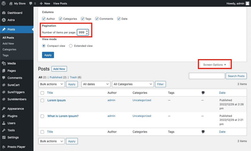Screen dimensions: 251x151
Task: Sort by Date in table header
Action: click(222, 93)
